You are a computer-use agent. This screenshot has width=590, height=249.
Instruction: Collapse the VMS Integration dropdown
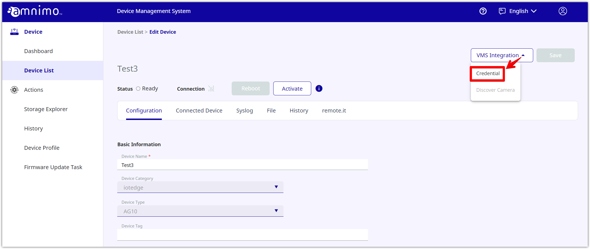(x=502, y=55)
